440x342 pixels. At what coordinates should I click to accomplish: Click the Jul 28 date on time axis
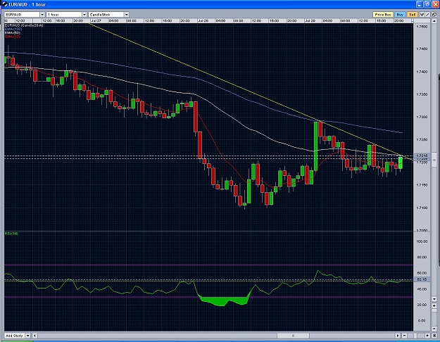203,21
